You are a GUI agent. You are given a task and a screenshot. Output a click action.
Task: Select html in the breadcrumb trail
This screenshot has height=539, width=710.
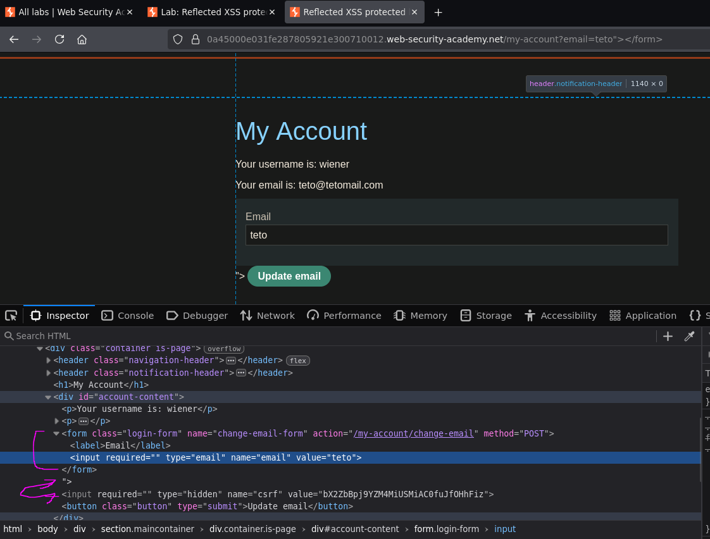click(13, 529)
